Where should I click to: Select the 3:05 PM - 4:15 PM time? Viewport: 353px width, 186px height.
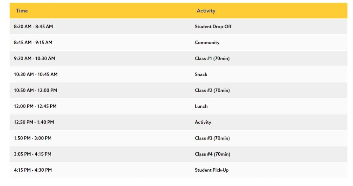tap(32, 154)
